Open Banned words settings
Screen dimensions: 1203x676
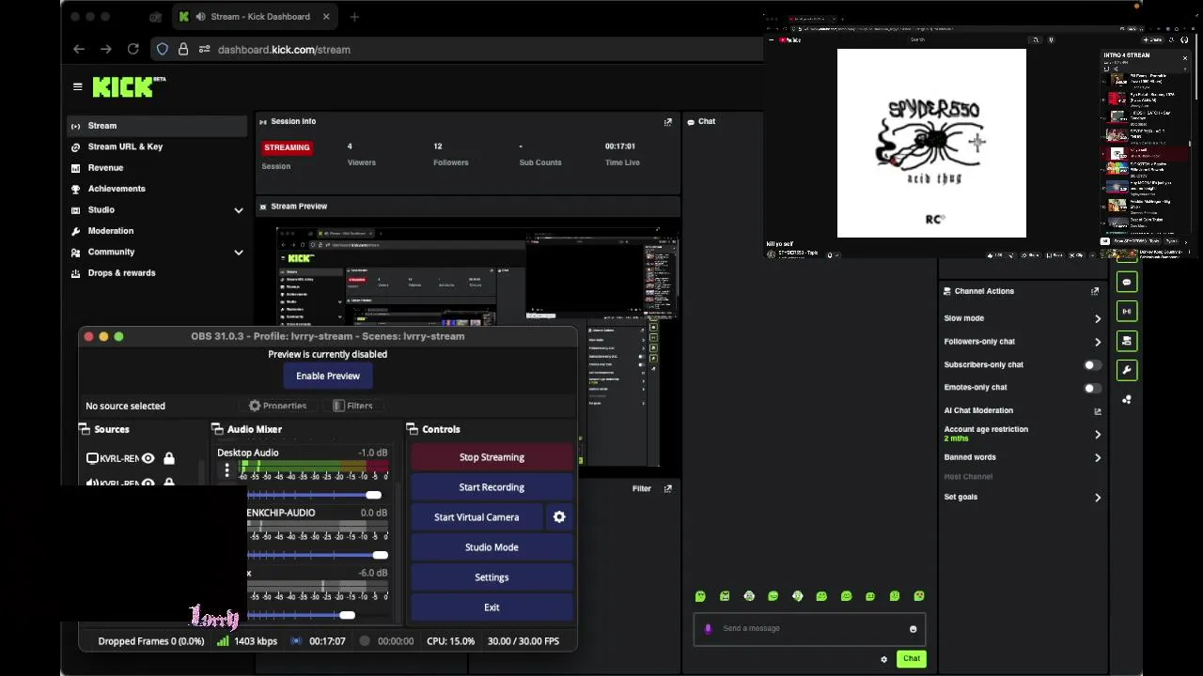click(x=1023, y=458)
